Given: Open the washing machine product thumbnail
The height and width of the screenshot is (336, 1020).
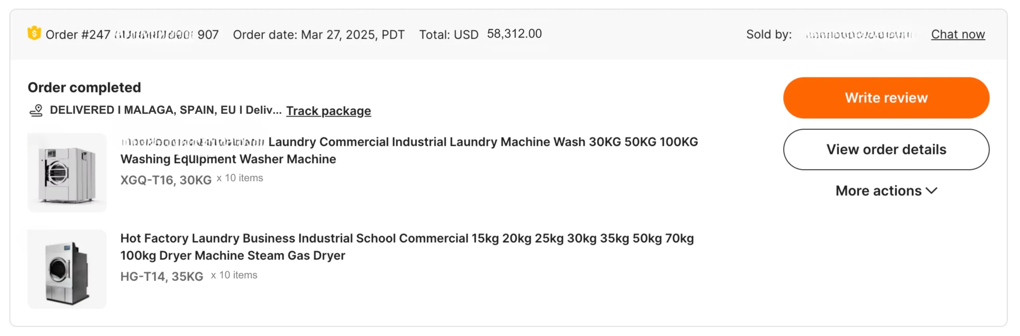Looking at the screenshot, I should (67, 173).
